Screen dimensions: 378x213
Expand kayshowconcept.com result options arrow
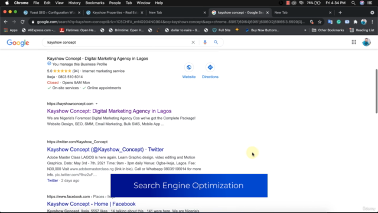click(96, 104)
